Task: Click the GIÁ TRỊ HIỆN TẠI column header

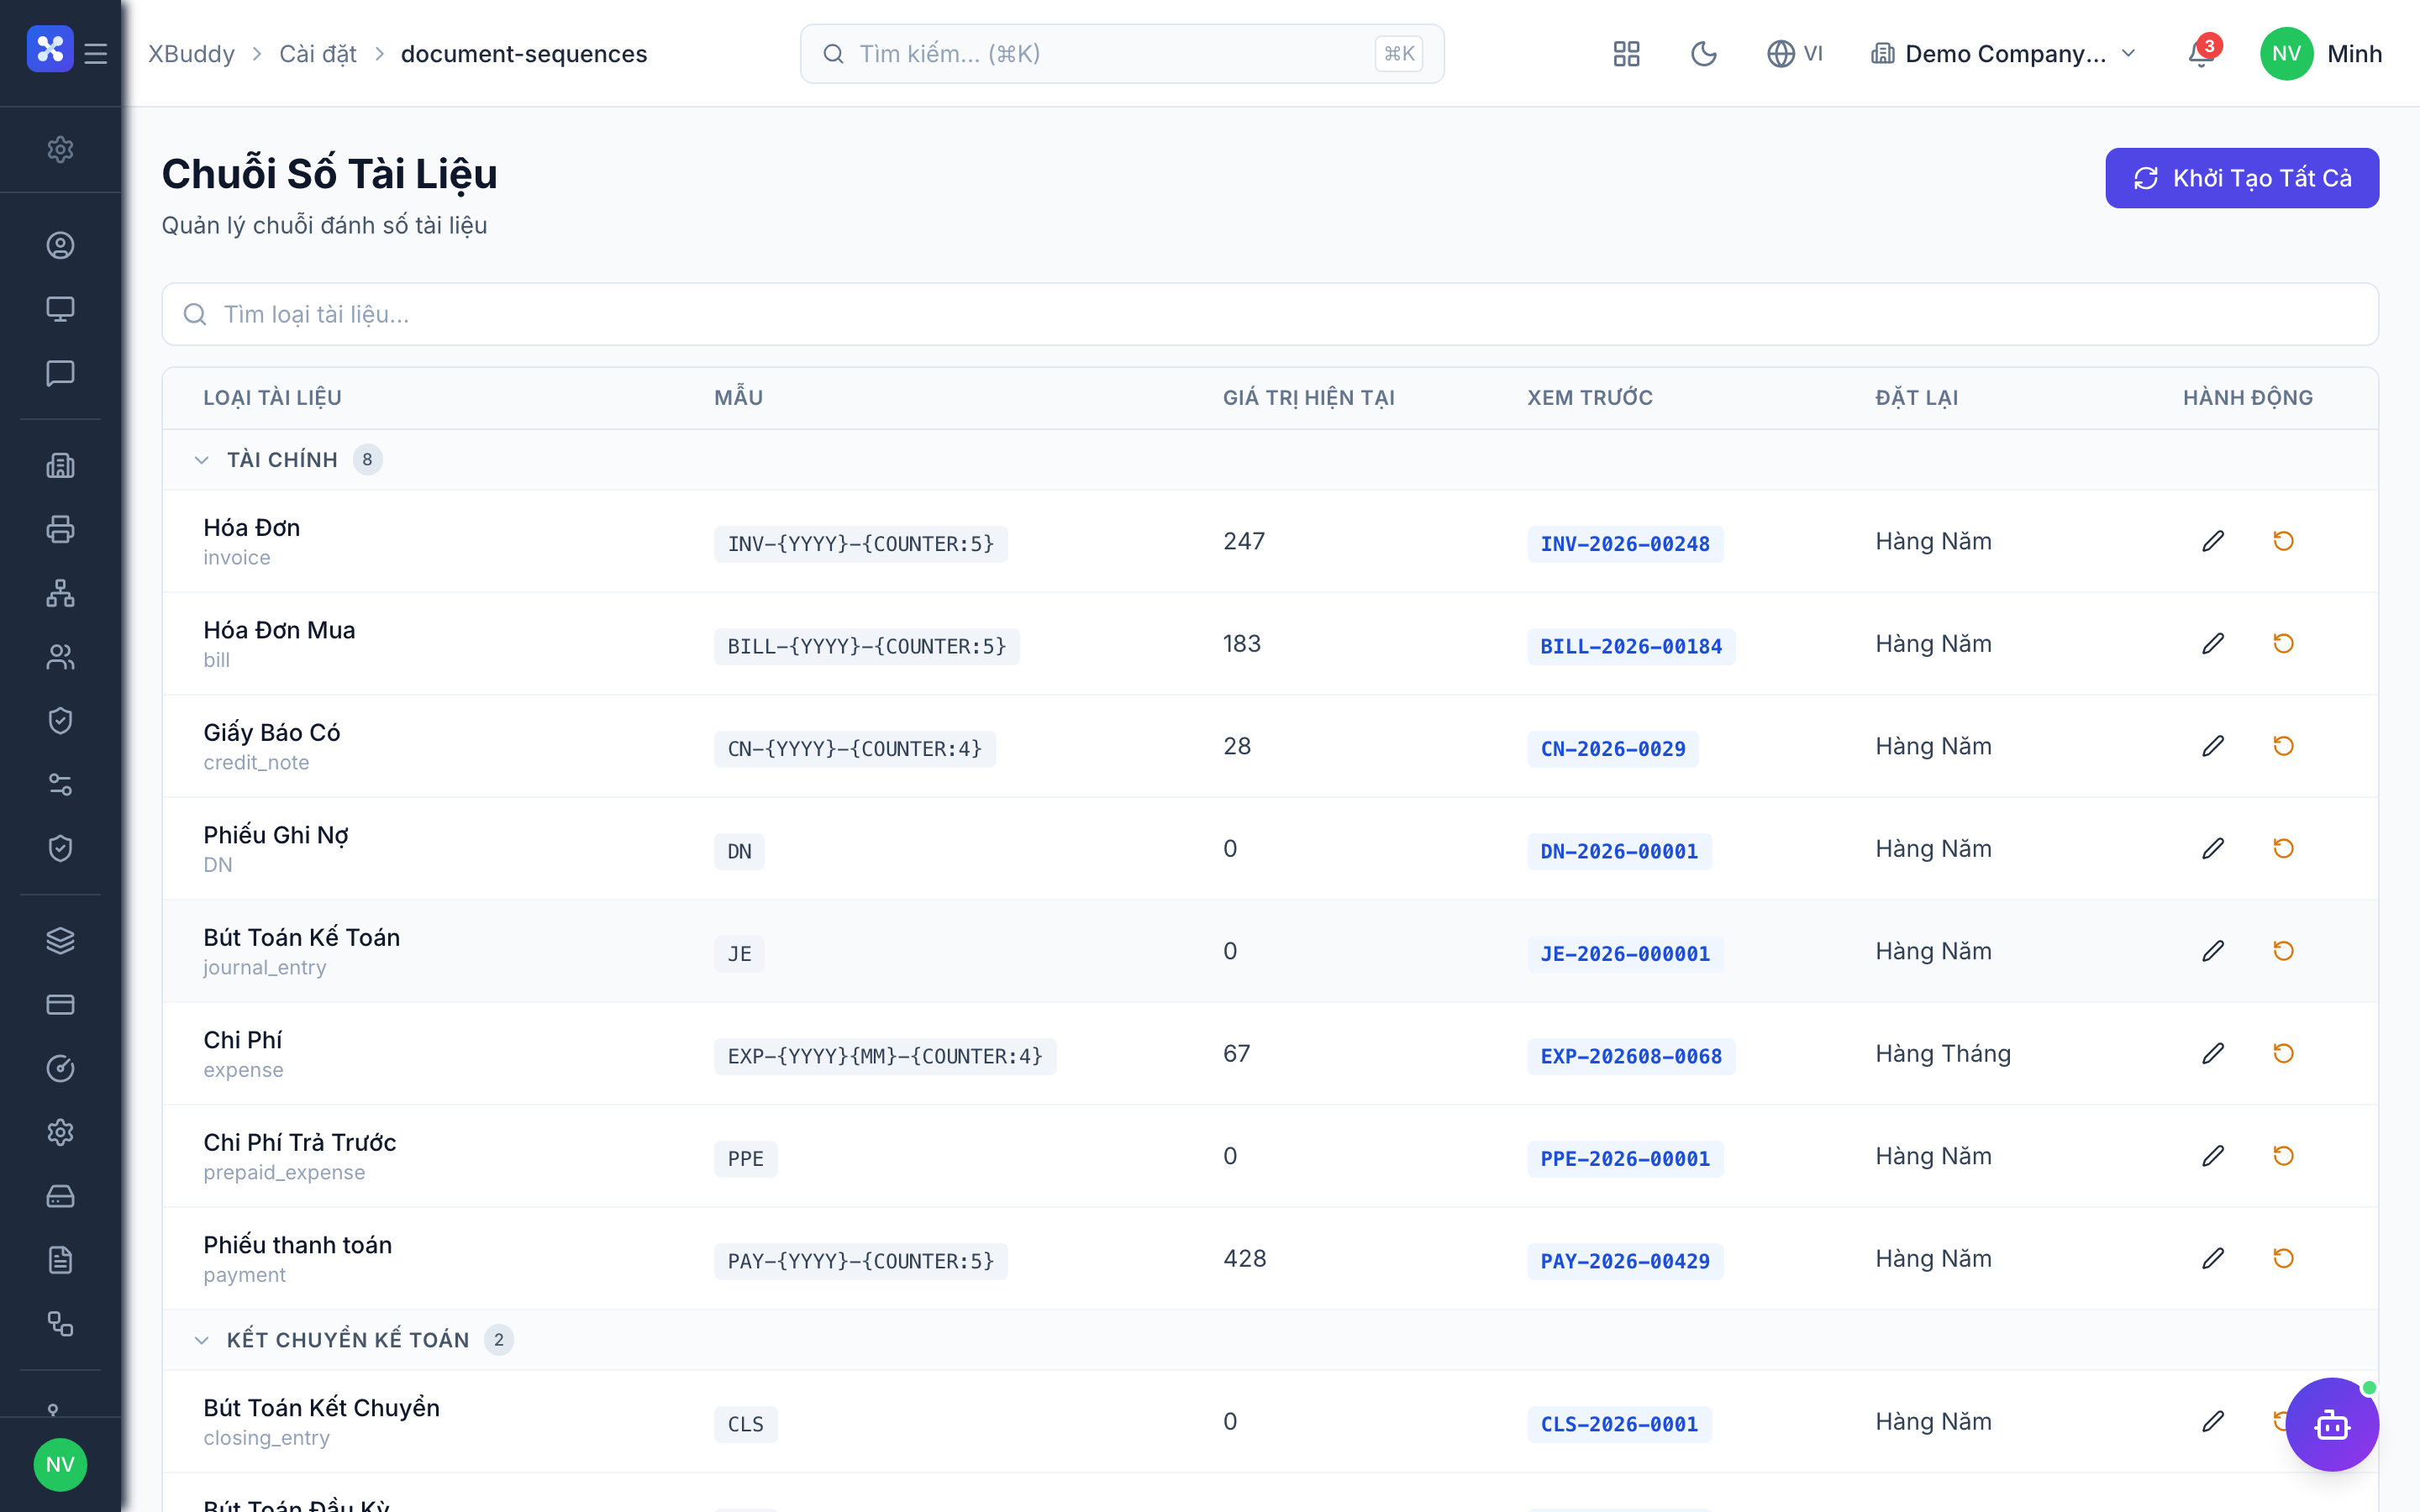Action: pos(1308,398)
